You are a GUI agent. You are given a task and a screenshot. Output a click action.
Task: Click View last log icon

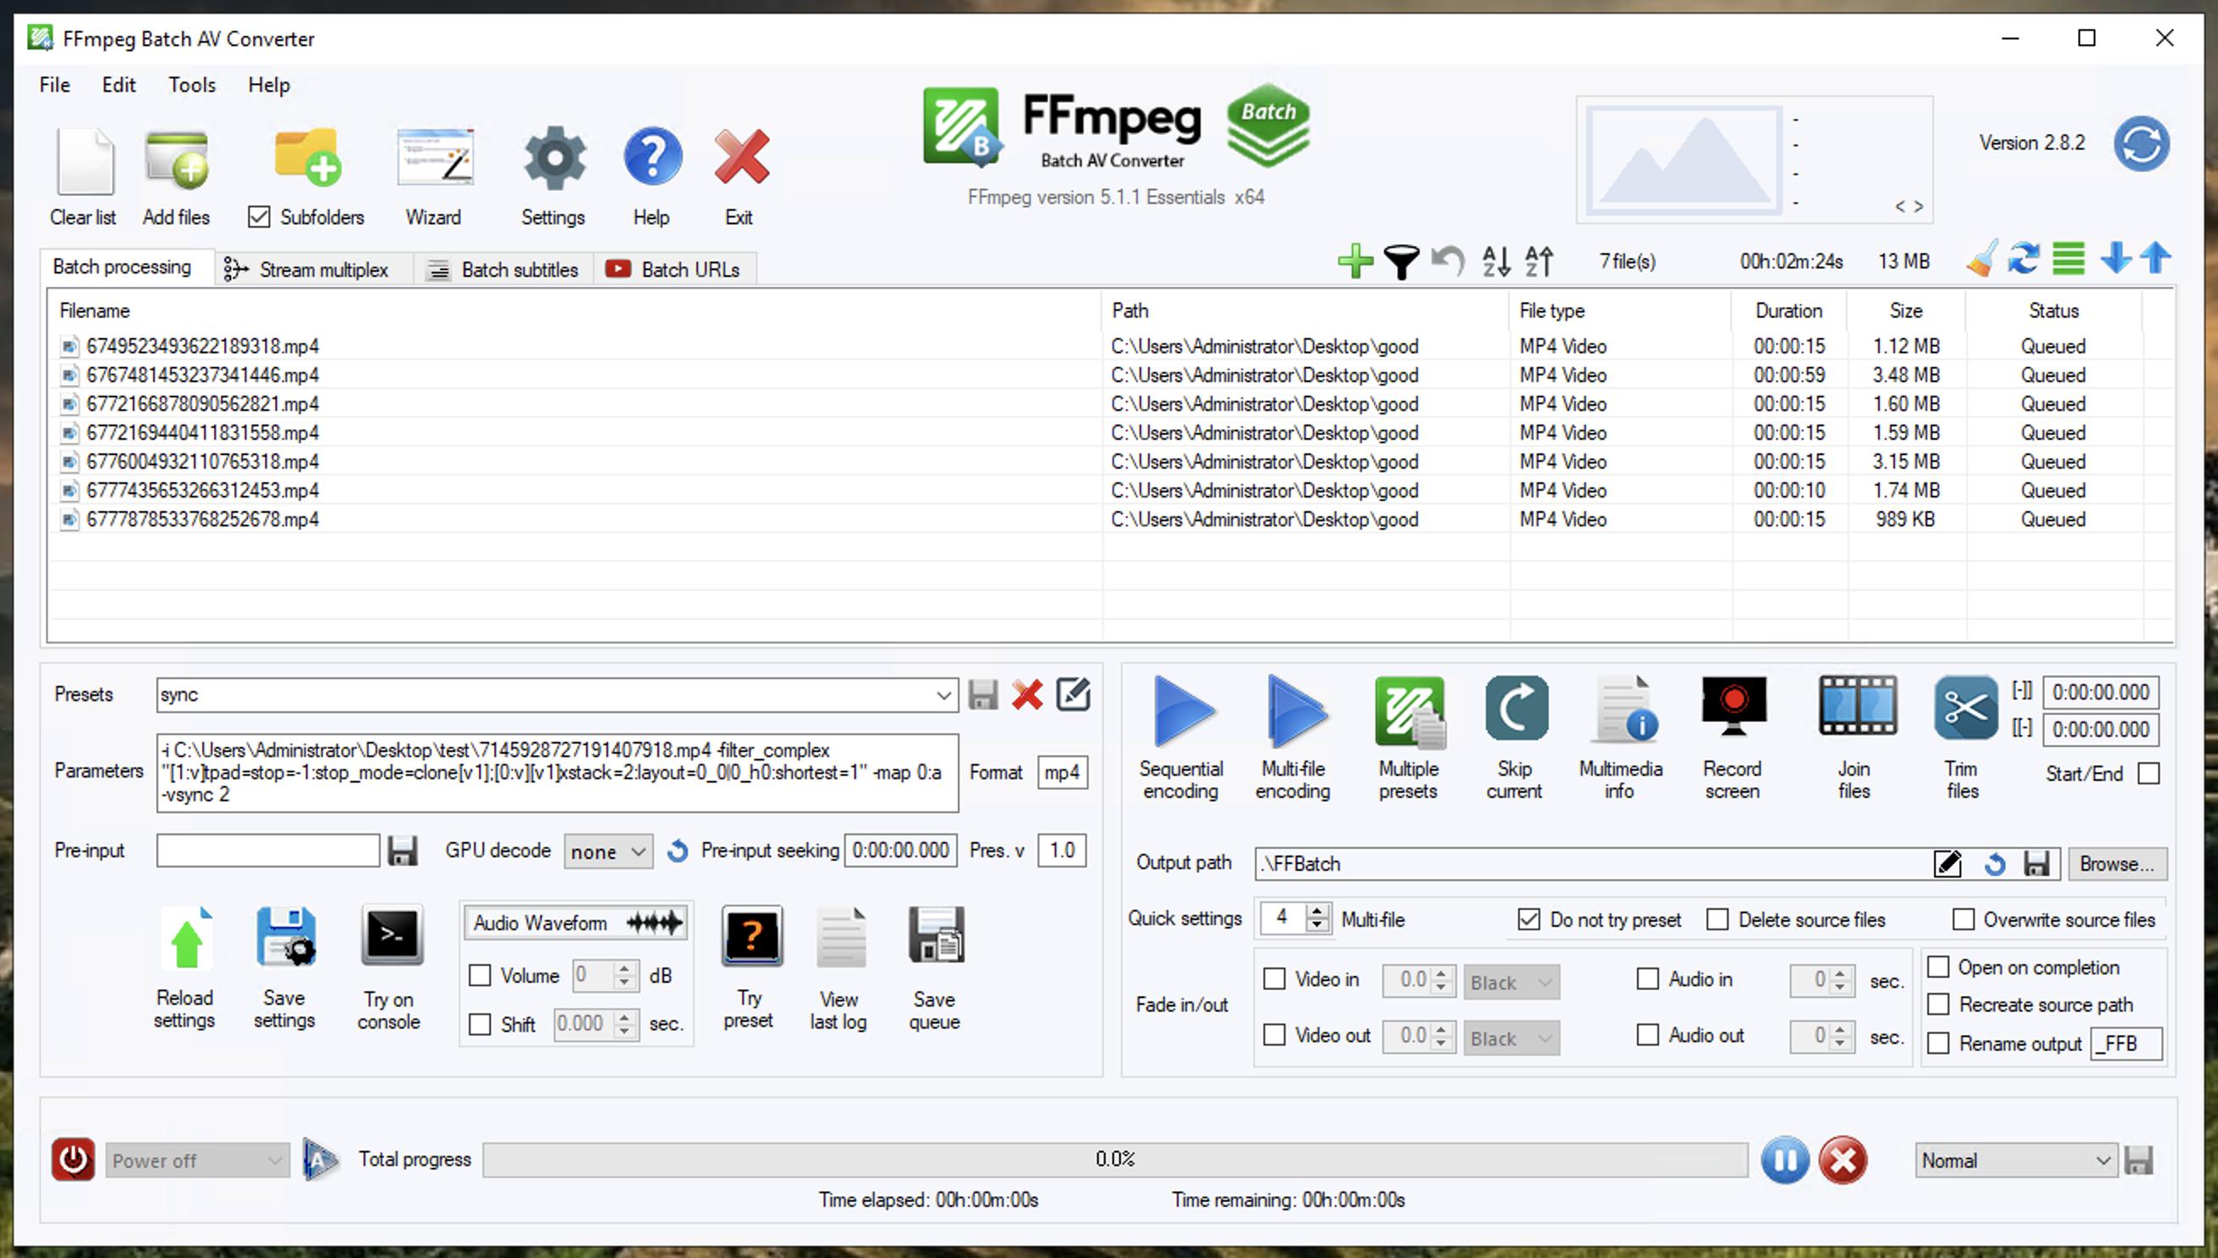click(841, 937)
